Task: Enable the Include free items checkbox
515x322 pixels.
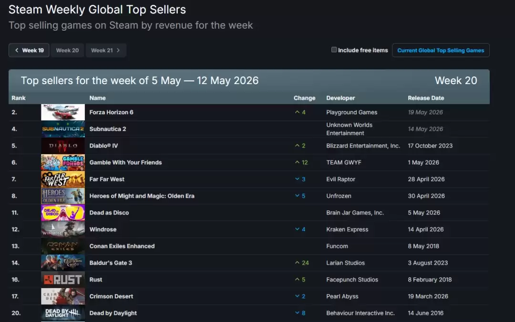Action: [334, 50]
